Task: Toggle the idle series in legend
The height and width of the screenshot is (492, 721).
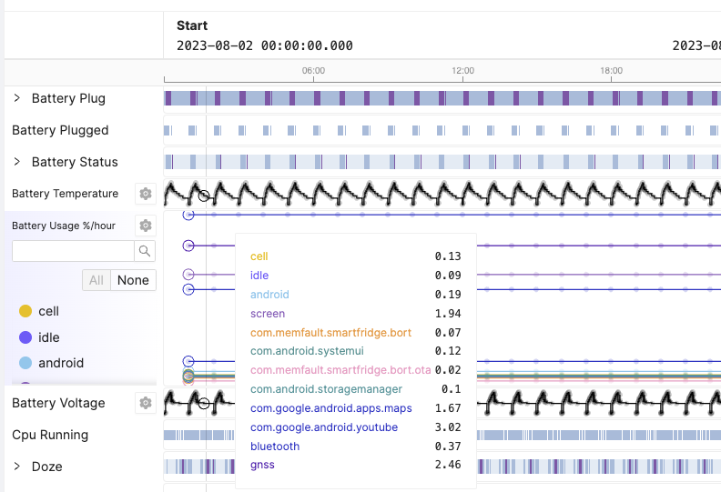Action: coord(49,337)
